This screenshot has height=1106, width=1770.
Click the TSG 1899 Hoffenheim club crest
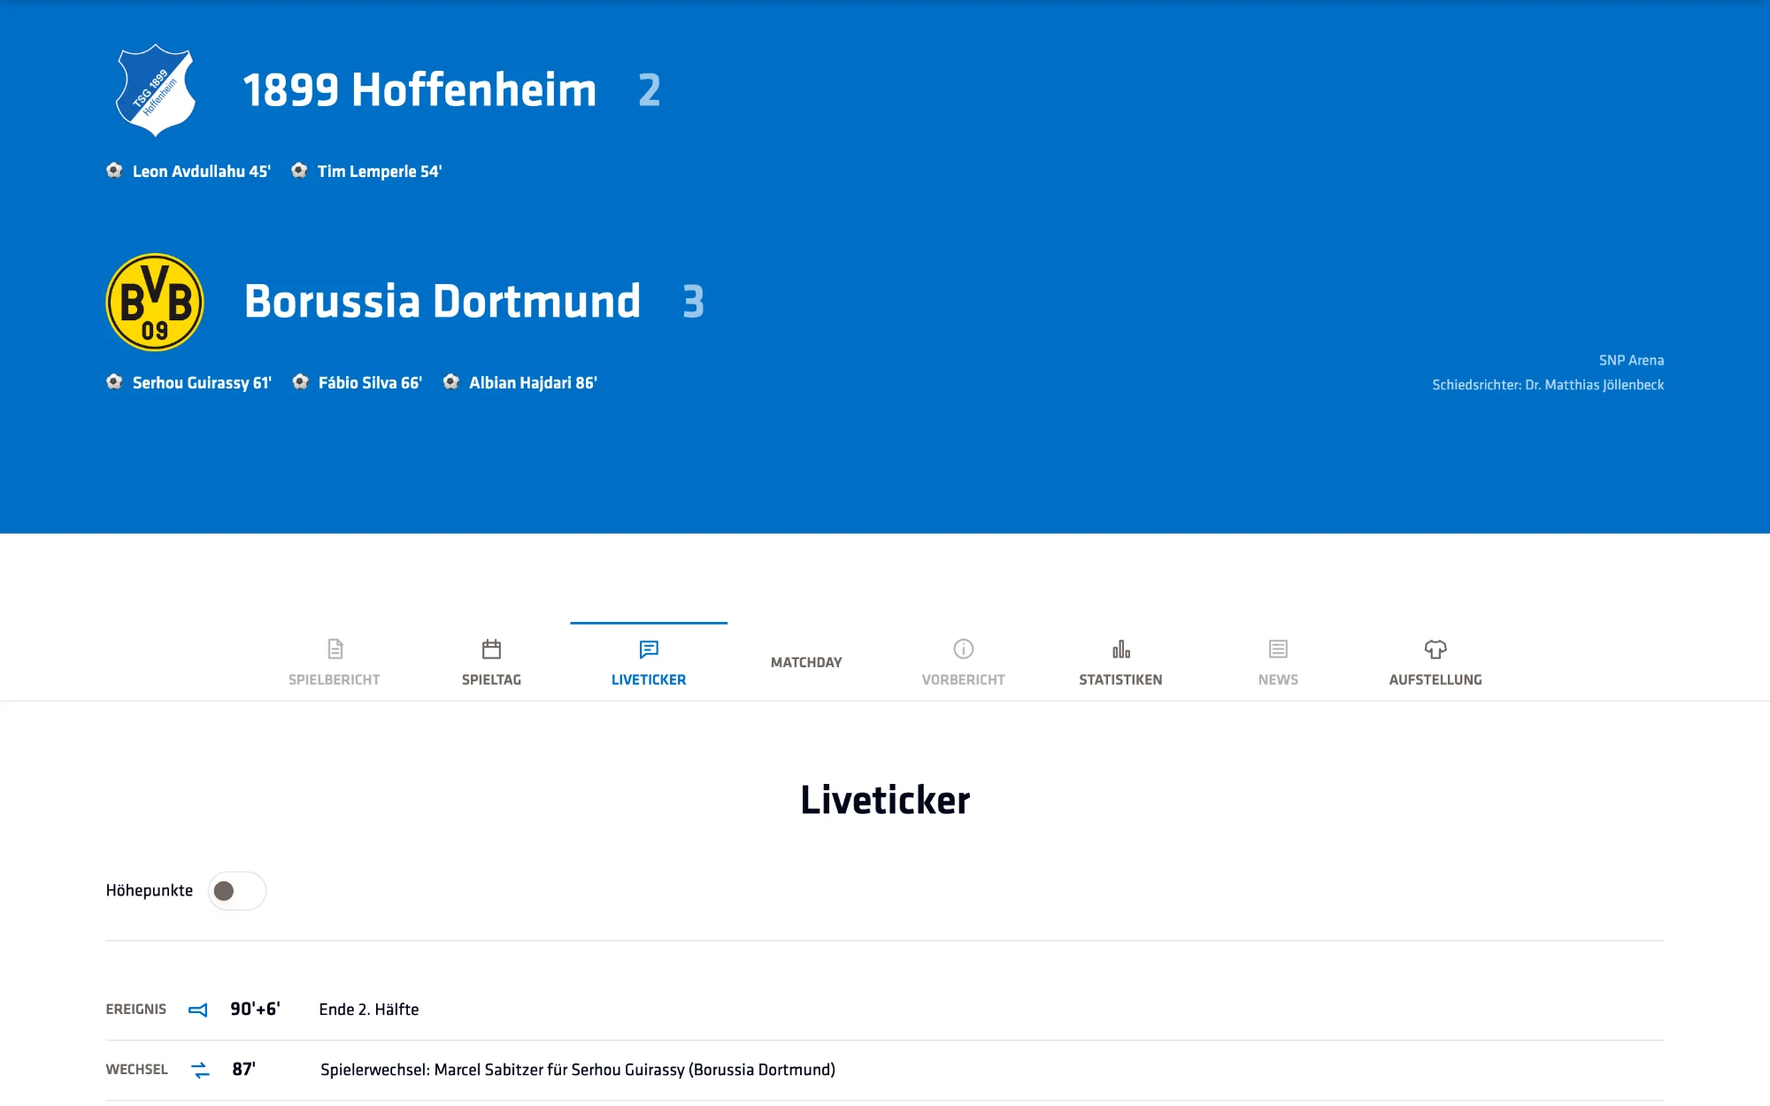coord(156,90)
